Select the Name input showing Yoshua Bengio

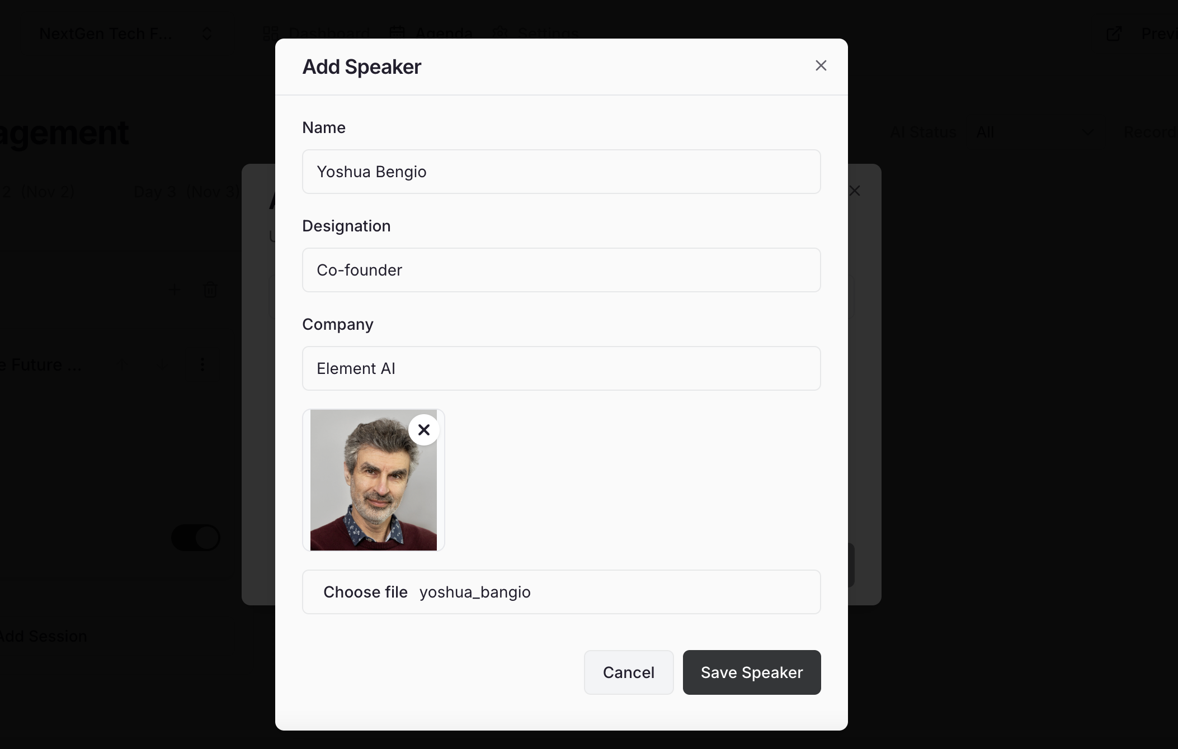[561, 172]
